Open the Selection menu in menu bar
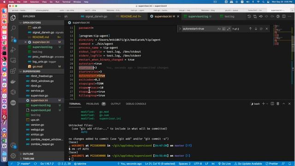295x166 pixels. (35, 2)
